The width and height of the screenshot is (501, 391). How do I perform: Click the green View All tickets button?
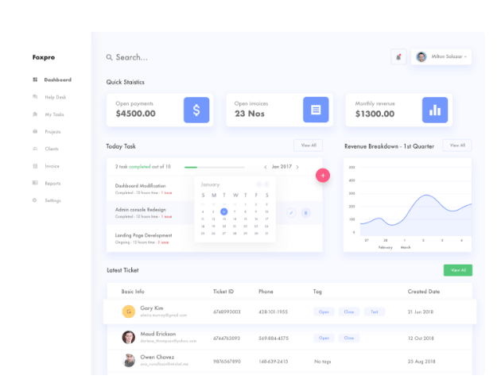458,270
